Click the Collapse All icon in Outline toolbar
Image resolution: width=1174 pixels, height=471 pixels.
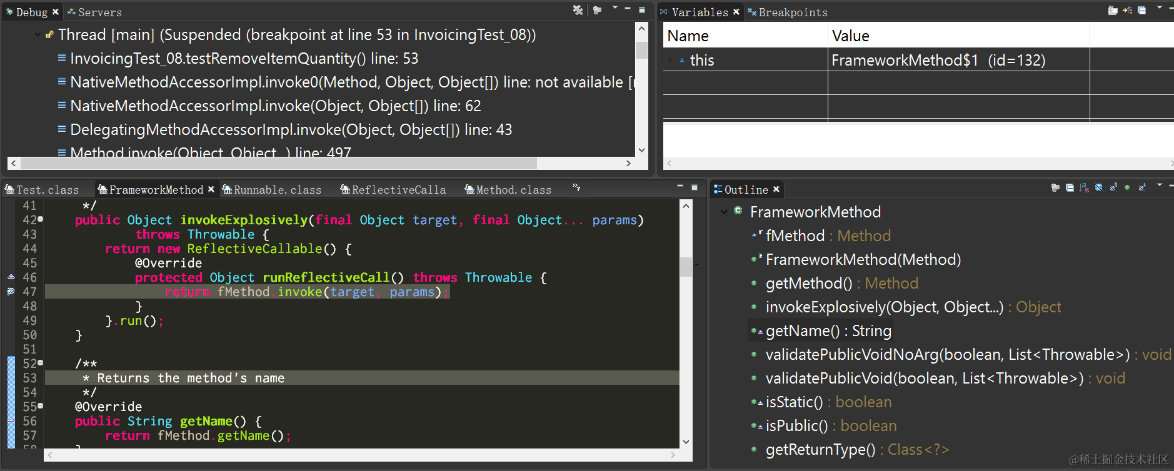pyautogui.click(x=1070, y=187)
